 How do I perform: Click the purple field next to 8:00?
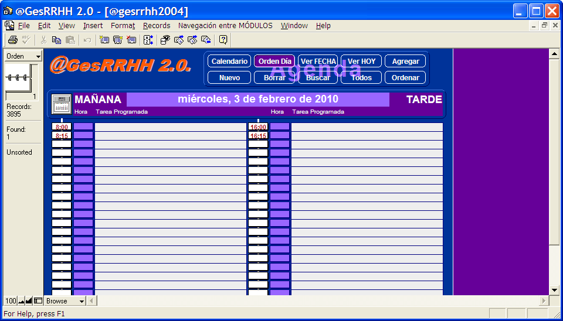pos(83,127)
